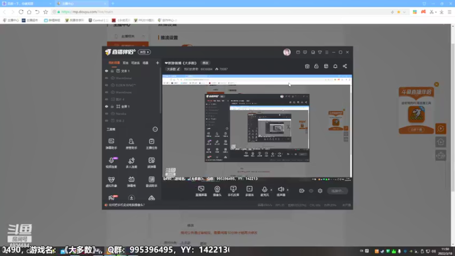455x256 pixels.
Task: Add a screen capture source (直播屏幕)
Action: pyautogui.click(x=201, y=191)
